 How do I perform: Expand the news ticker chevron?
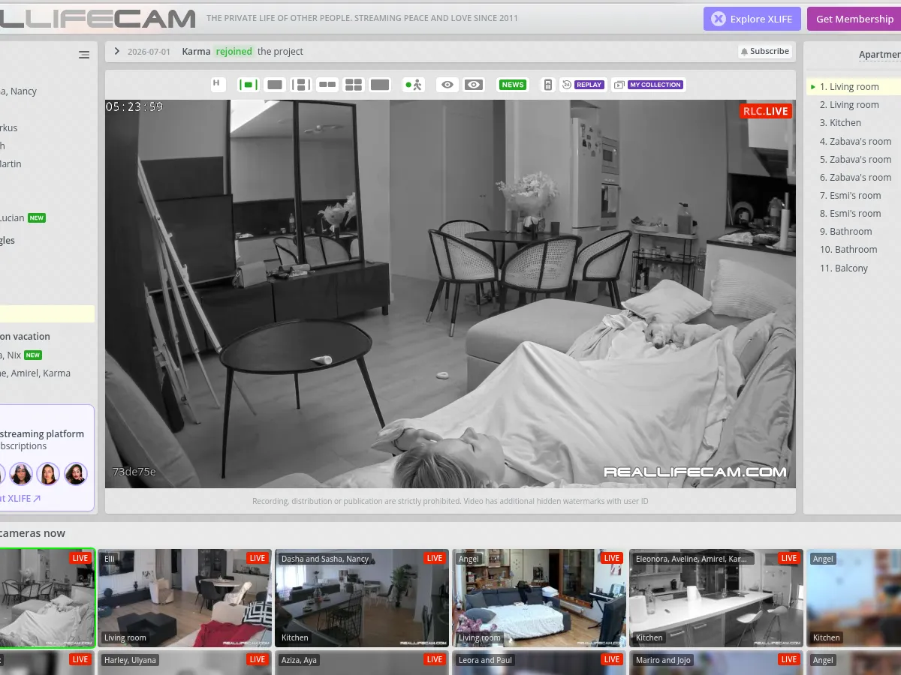point(117,51)
